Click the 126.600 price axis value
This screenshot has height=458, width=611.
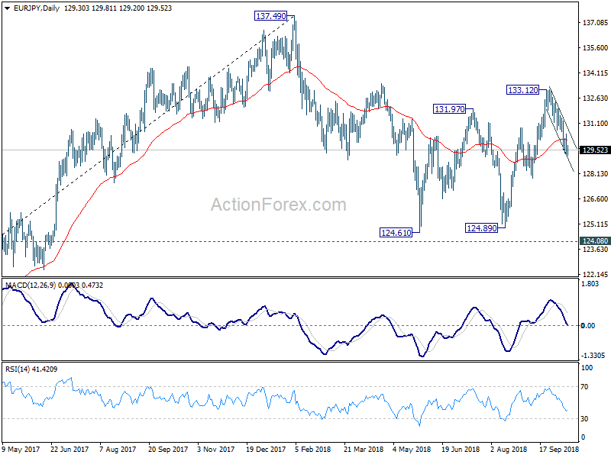pyautogui.click(x=595, y=199)
